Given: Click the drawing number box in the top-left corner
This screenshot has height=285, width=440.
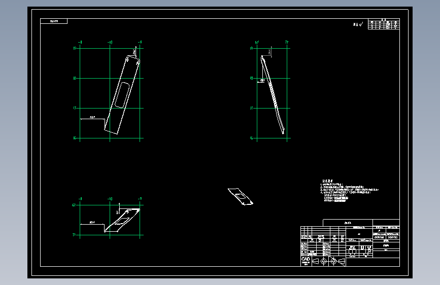Looking at the screenshot, I should 54,21.
